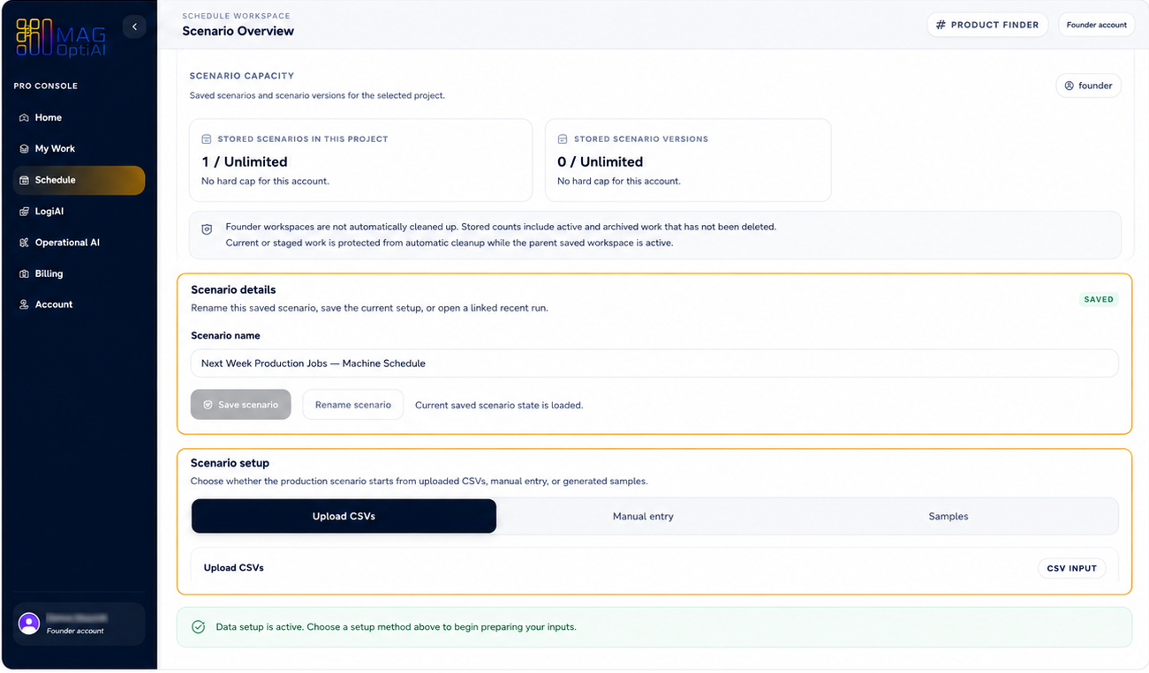Image resolution: width=1149 pixels, height=673 pixels.
Task: Click the Rename scenario button
Action: click(x=352, y=405)
